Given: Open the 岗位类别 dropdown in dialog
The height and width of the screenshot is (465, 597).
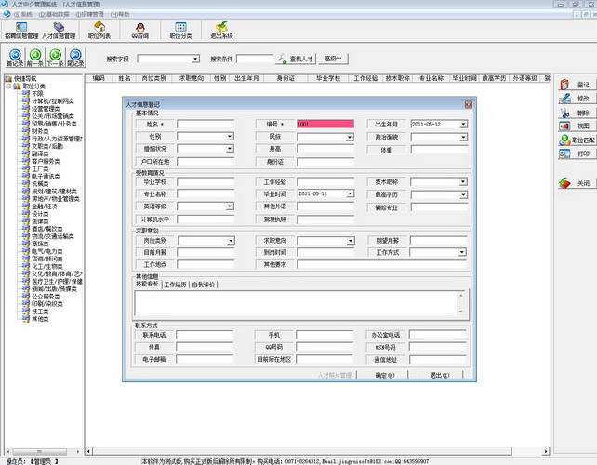Looking at the screenshot, I should click(x=231, y=241).
